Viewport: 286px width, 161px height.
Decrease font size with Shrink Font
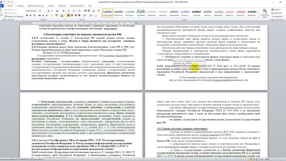click(52, 11)
